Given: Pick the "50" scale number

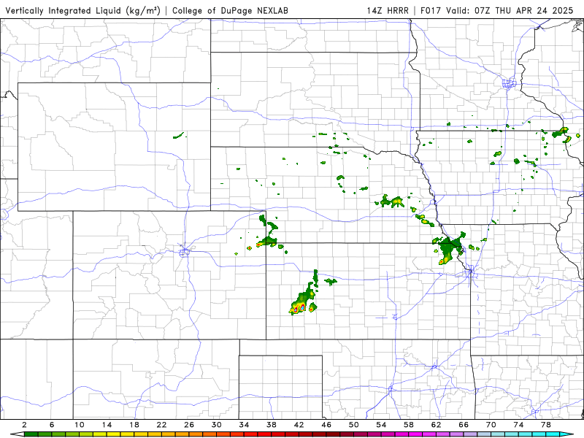Looking at the screenshot, I should coord(354,425).
